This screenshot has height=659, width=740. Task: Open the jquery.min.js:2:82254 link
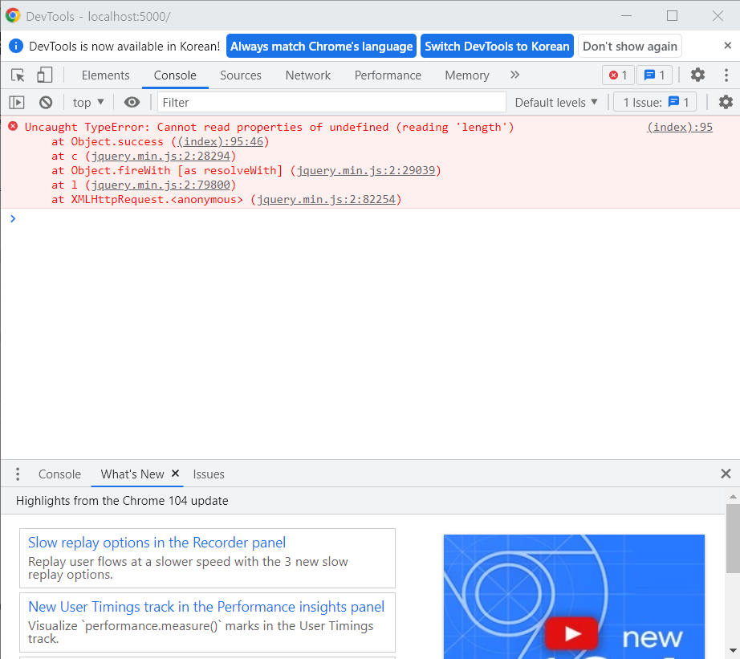coord(326,200)
